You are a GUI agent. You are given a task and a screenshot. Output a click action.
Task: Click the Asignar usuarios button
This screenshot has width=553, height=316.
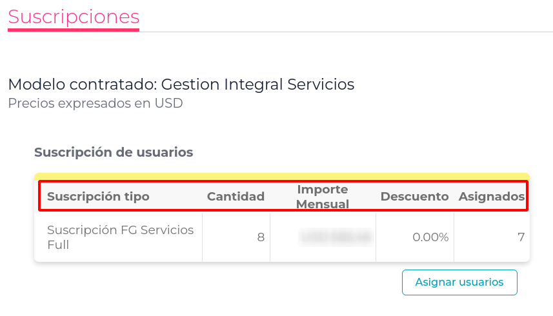point(459,282)
